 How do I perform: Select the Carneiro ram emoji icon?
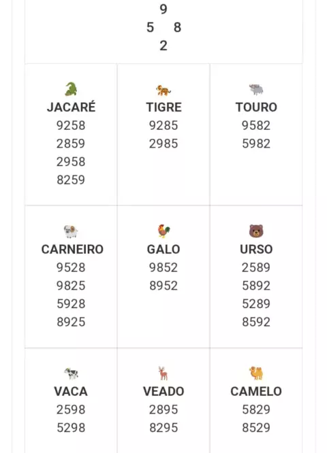point(71,231)
